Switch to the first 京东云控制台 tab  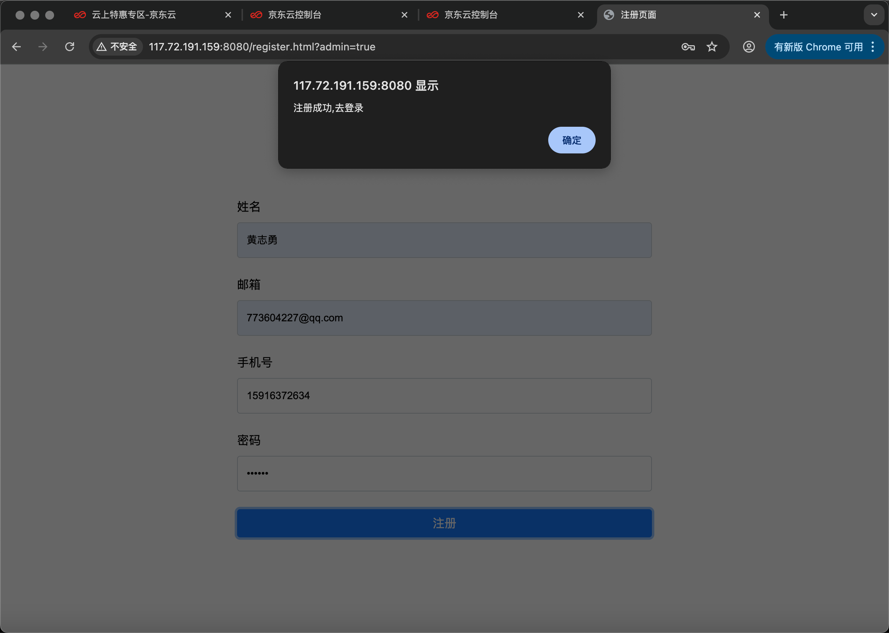tap(295, 15)
